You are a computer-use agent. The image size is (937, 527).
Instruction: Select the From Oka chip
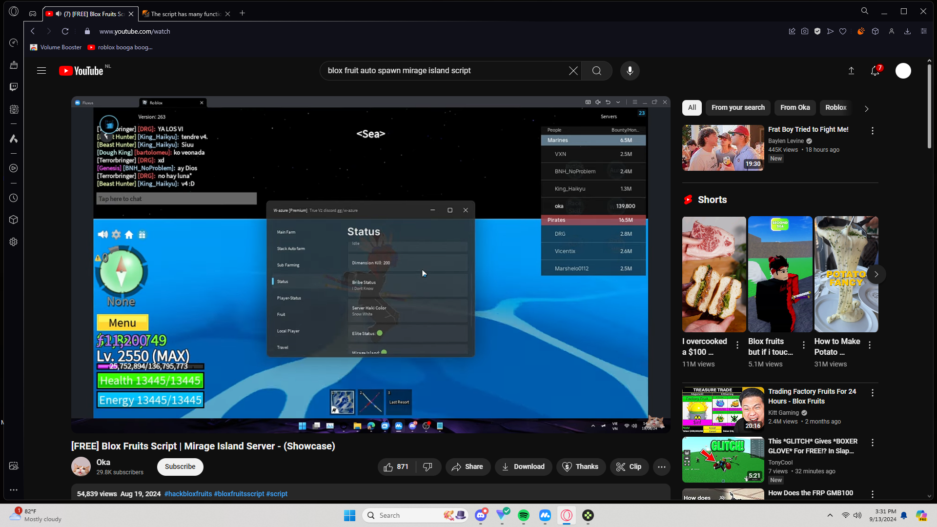click(795, 108)
